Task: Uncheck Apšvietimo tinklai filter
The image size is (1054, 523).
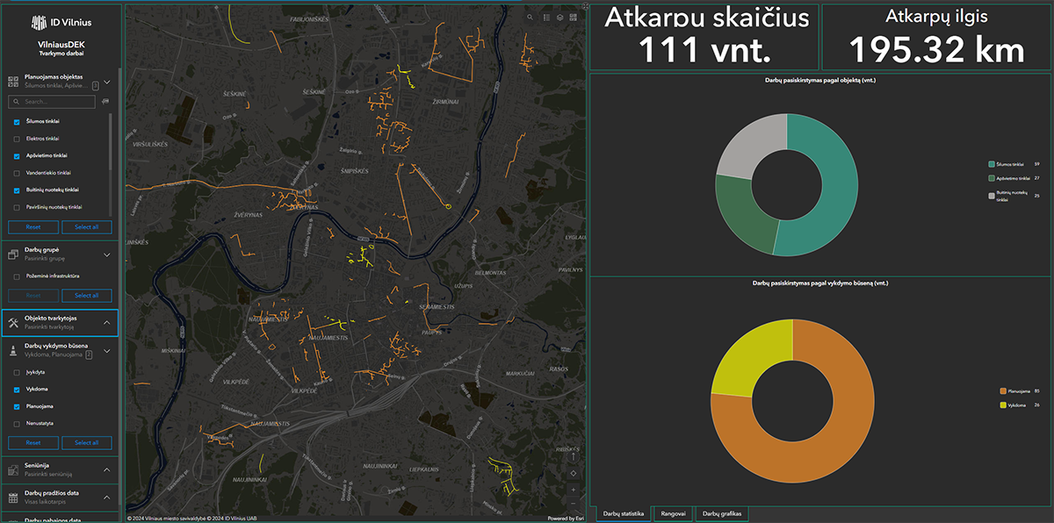Action: 18,155
